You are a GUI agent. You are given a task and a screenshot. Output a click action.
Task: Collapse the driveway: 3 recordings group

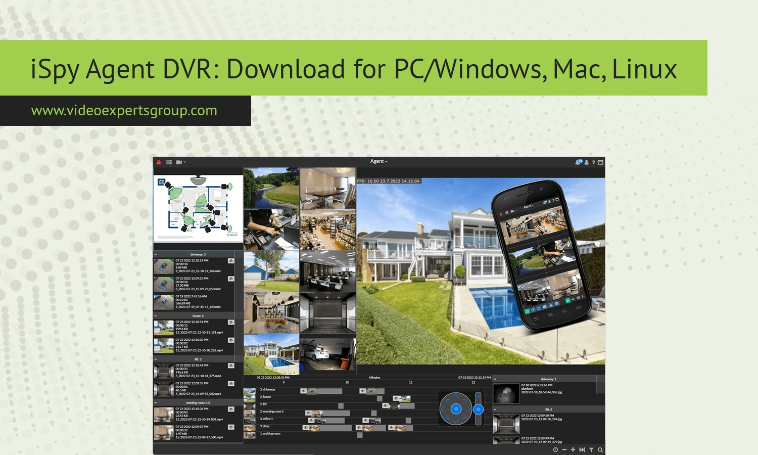point(156,254)
